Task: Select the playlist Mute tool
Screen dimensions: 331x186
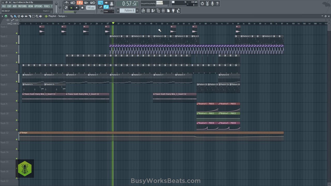Action: click(x=22, y=16)
